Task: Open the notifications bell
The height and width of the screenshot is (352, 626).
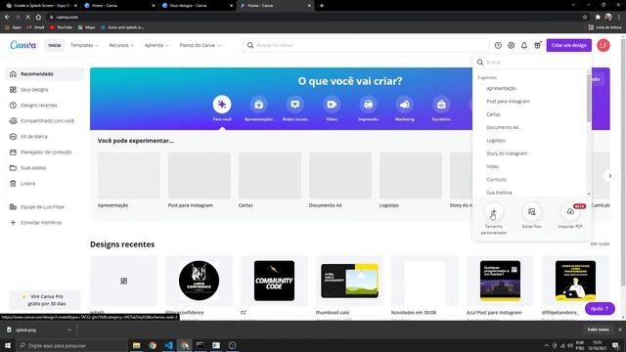Action: [x=524, y=46]
